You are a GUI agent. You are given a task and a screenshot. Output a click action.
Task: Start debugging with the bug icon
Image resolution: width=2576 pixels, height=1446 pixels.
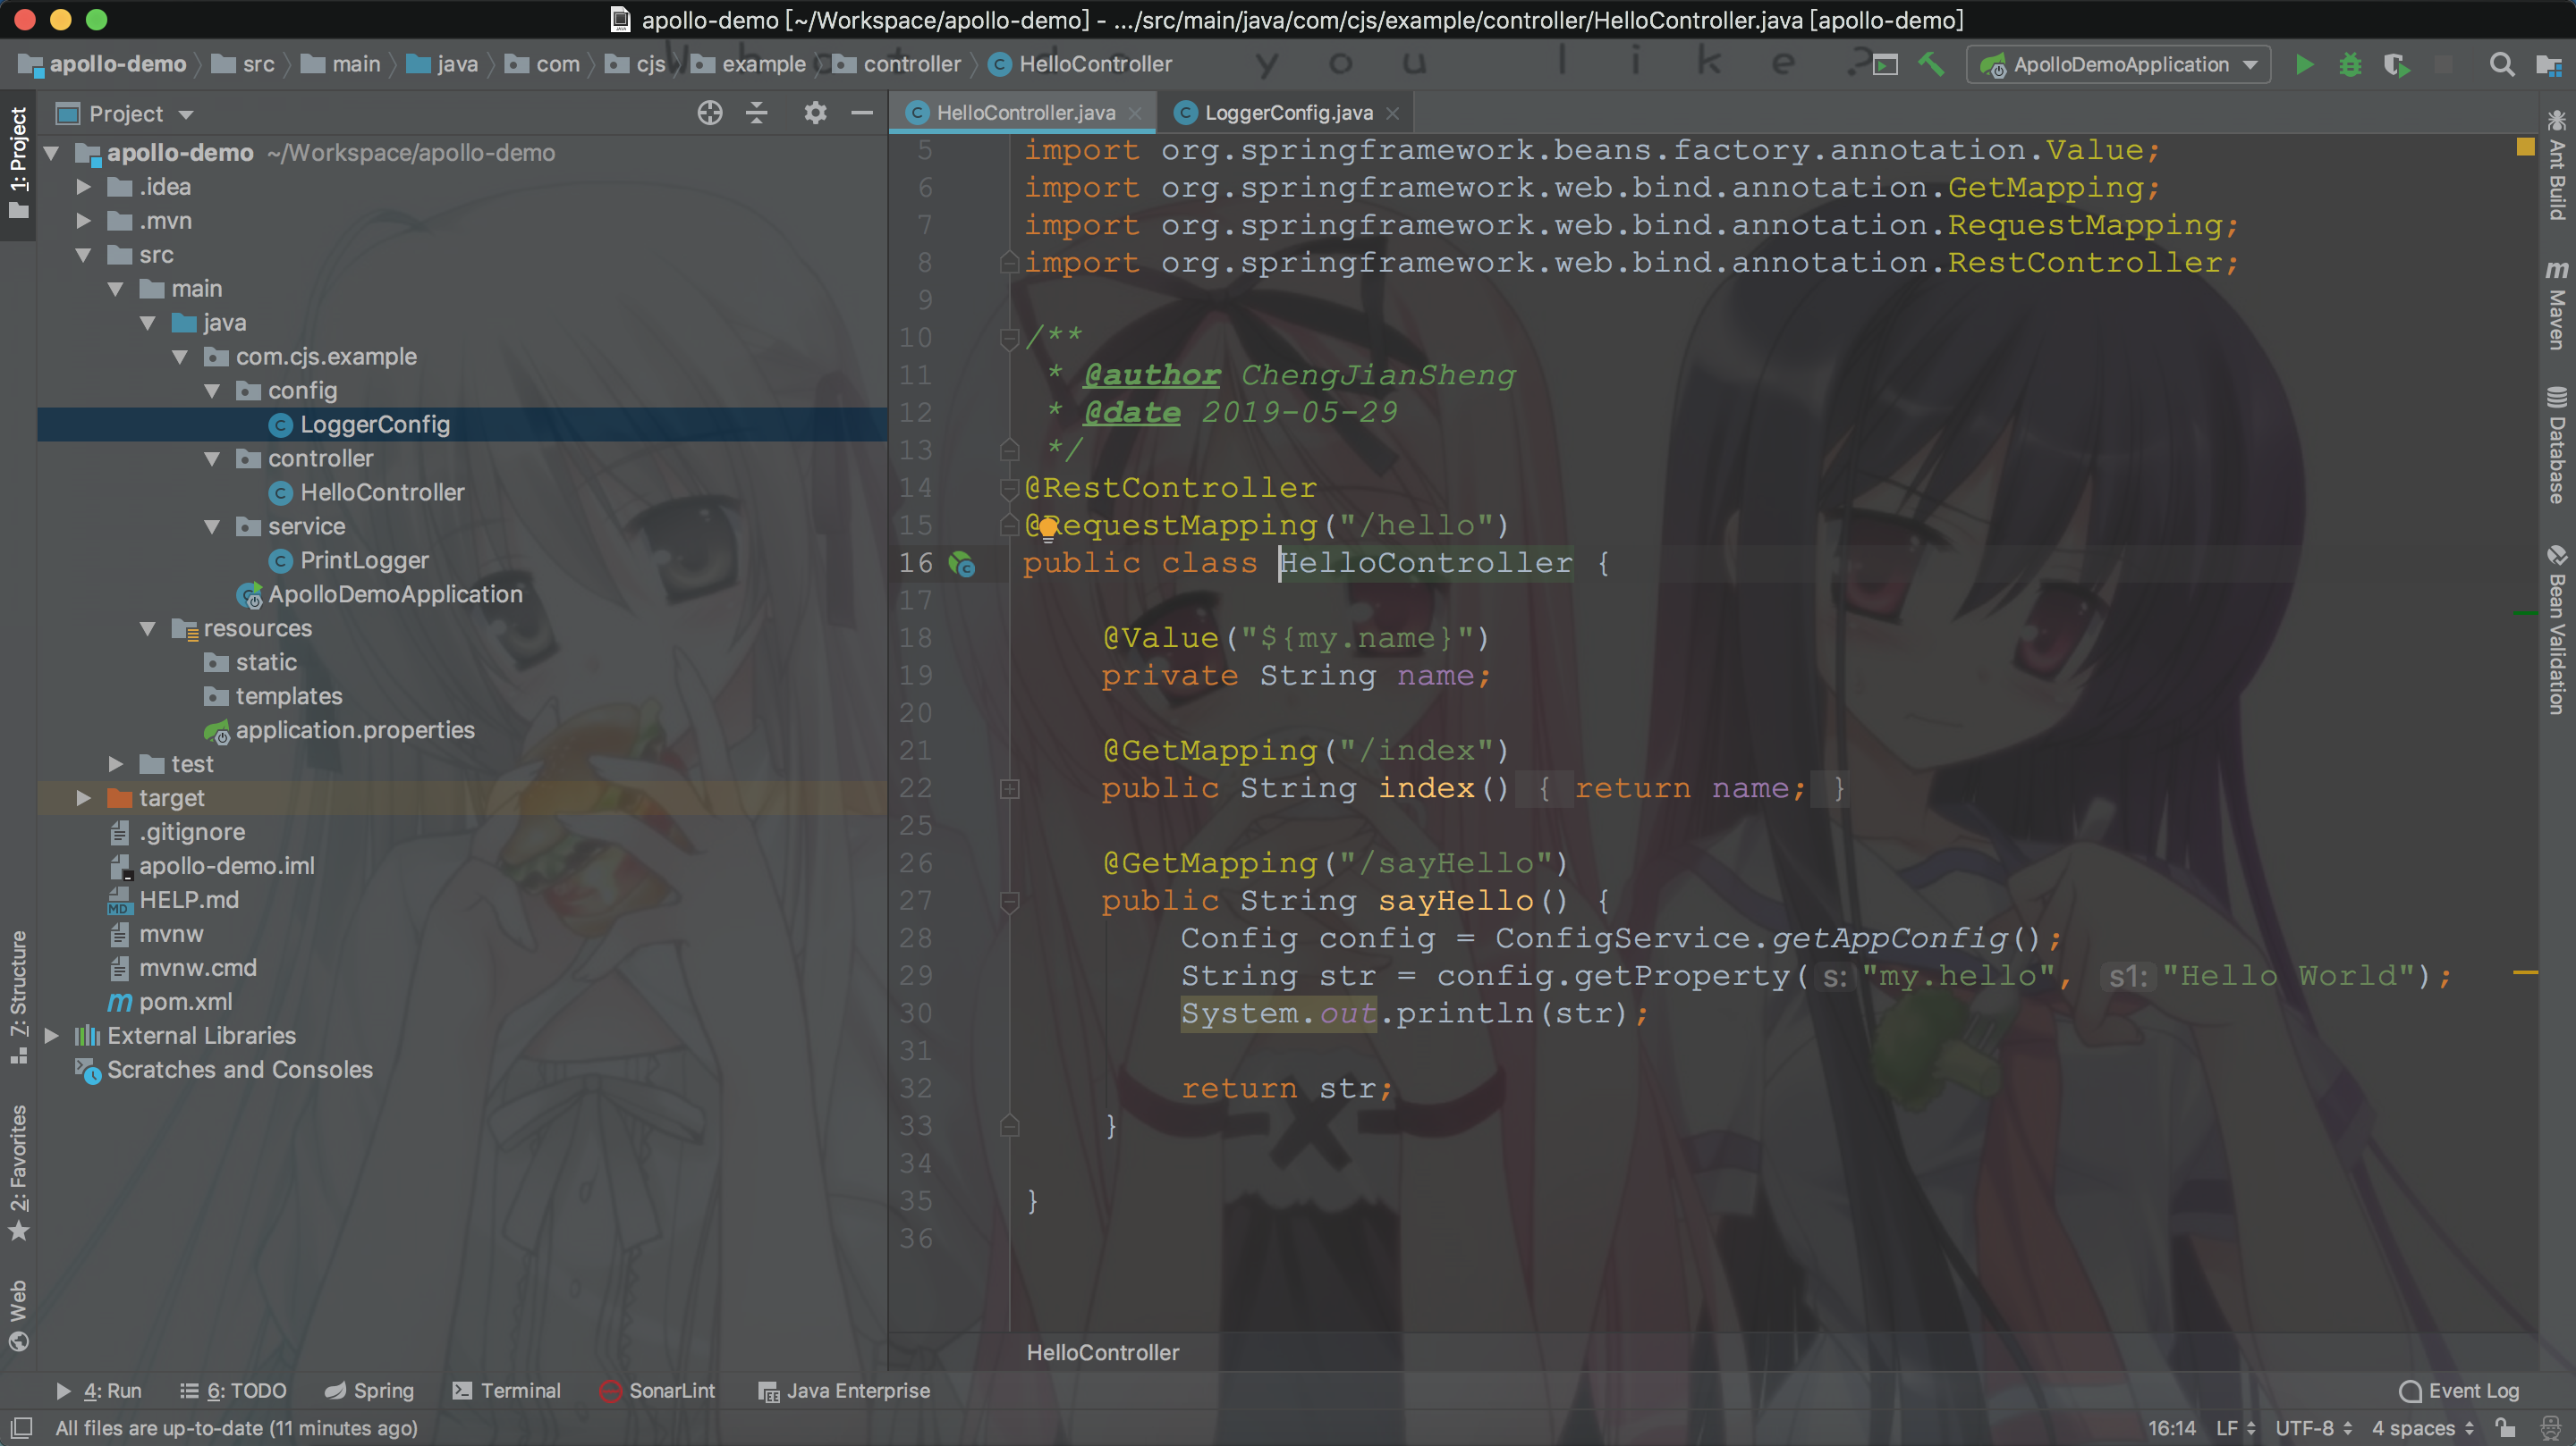(x=2350, y=65)
